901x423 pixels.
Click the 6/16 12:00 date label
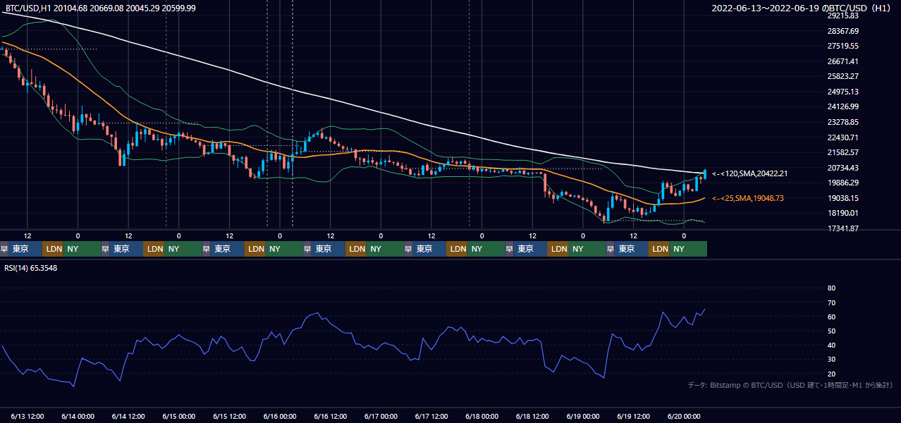tap(331, 416)
